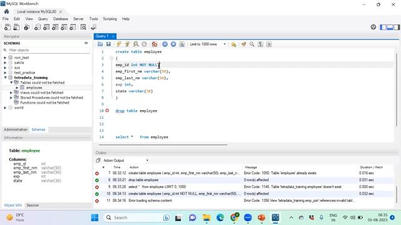Expand the sys schema
The width and height of the screenshot is (401, 225).
point(5,67)
